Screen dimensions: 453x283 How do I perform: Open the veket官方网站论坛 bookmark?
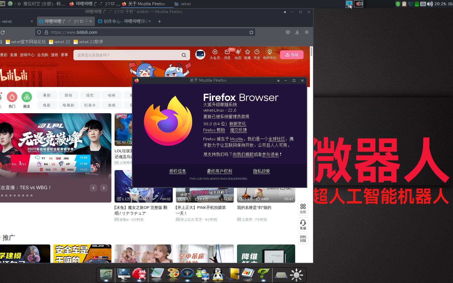tap(26, 42)
